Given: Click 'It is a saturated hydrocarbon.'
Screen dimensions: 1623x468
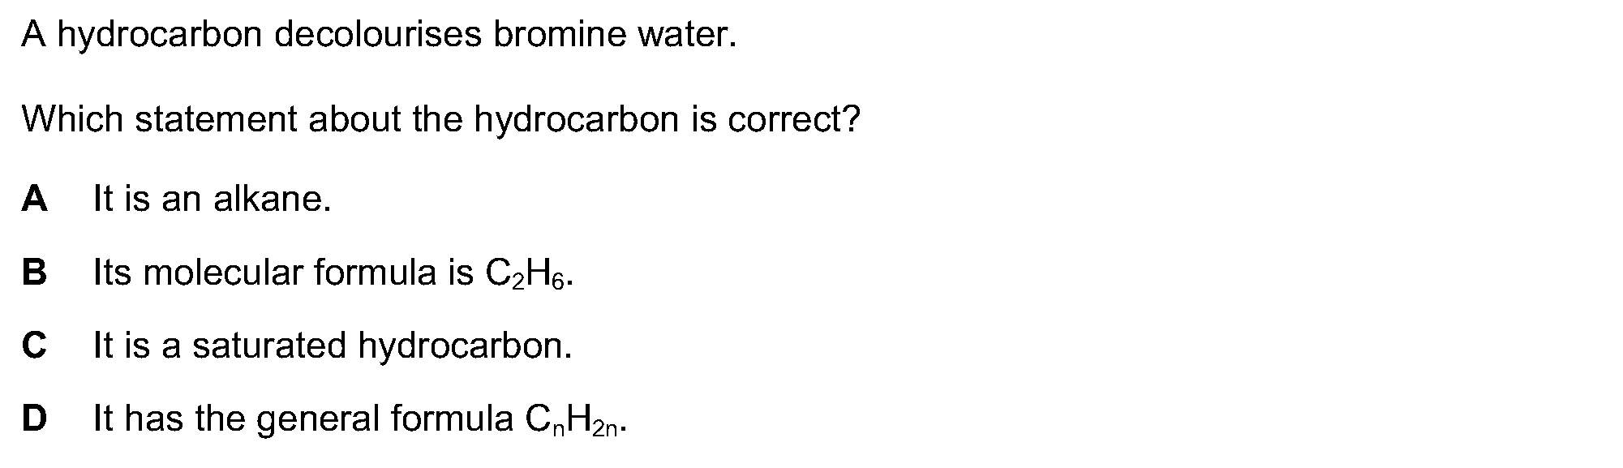Looking at the screenshot, I should (x=333, y=346).
